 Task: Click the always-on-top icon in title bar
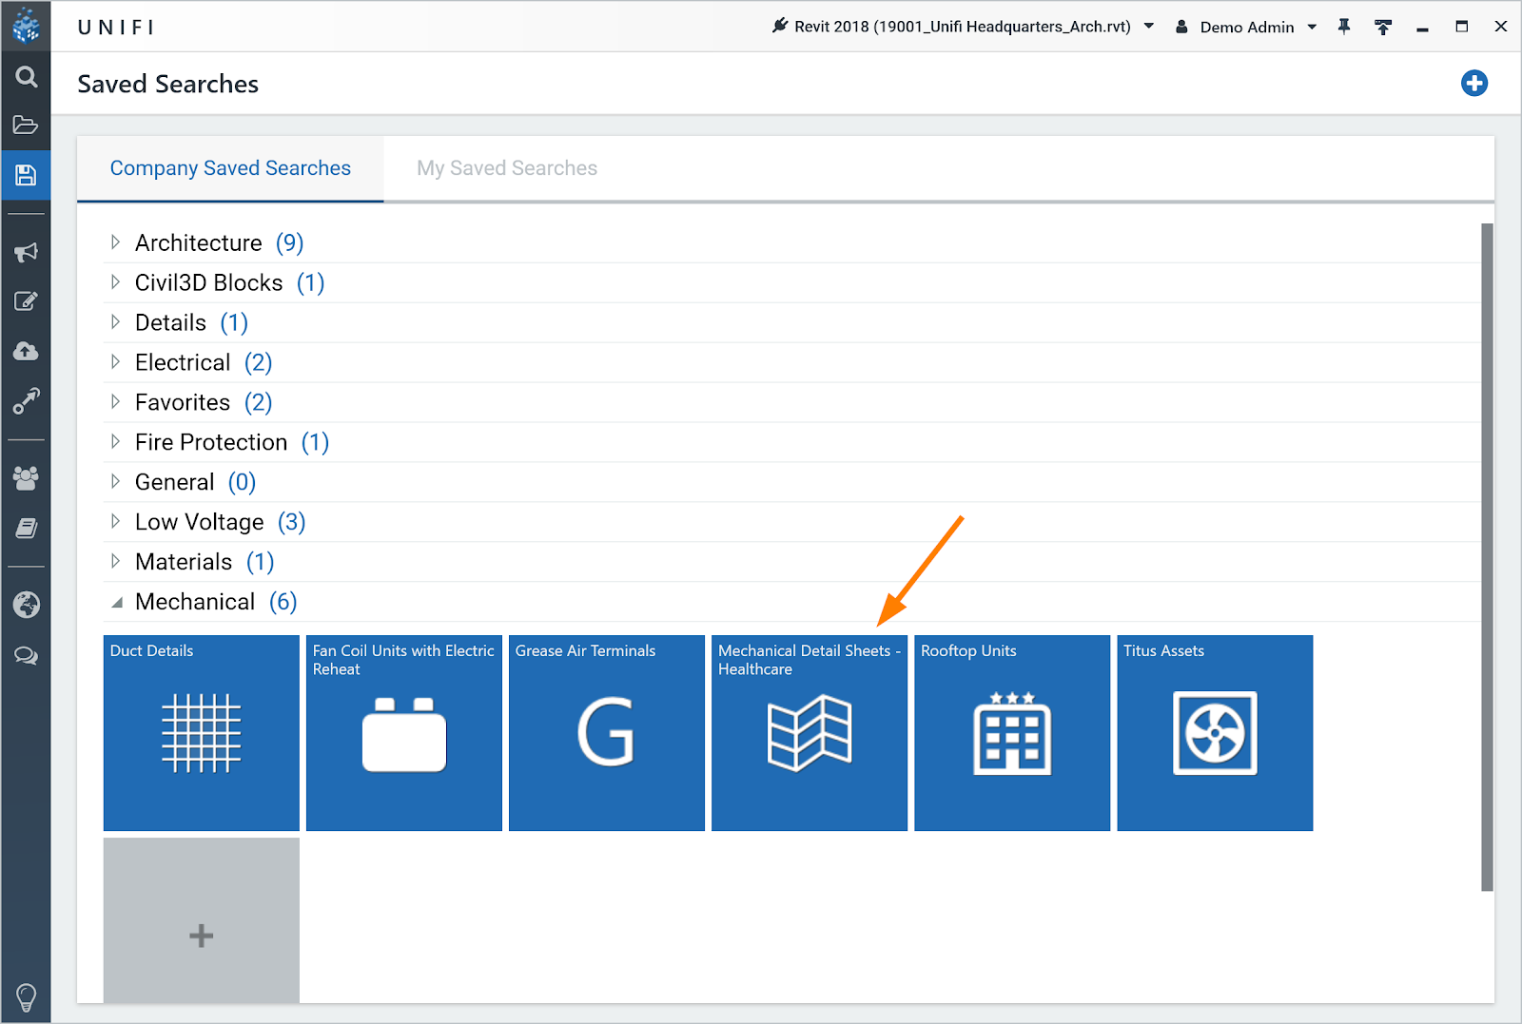(x=1383, y=27)
